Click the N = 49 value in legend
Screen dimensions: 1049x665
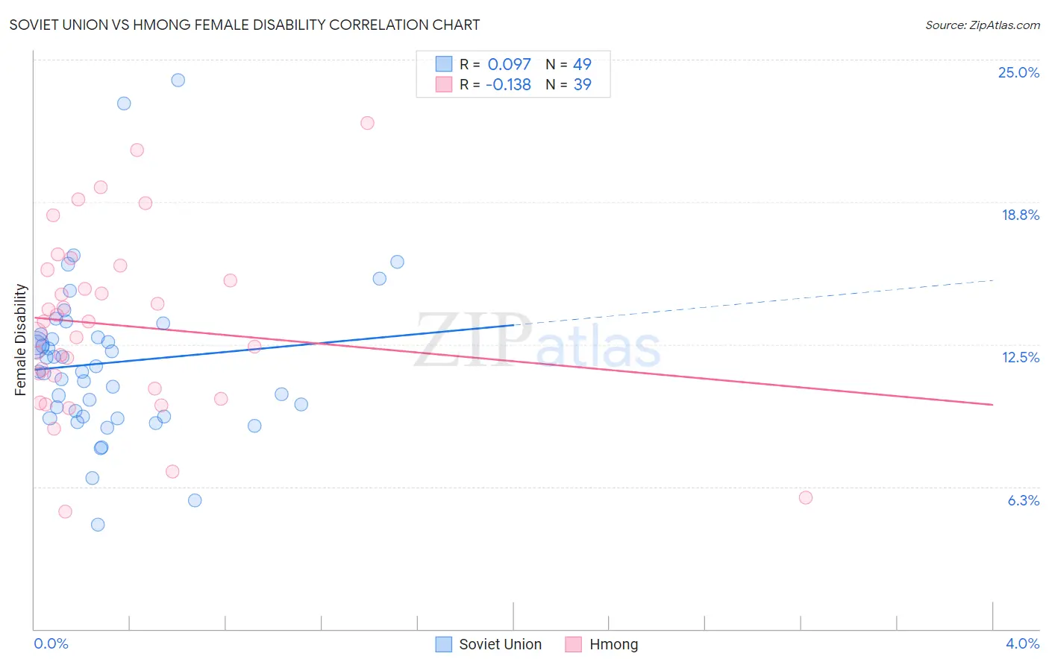569,64
